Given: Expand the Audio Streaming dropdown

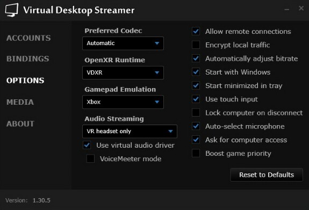Looking at the screenshot, I should [x=130, y=131].
